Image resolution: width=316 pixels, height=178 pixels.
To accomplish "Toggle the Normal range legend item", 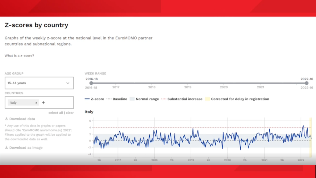I will tap(144, 99).
